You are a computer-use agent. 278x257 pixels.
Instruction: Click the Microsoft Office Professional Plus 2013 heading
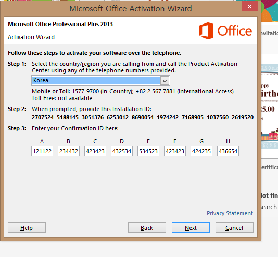tap(60, 24)
